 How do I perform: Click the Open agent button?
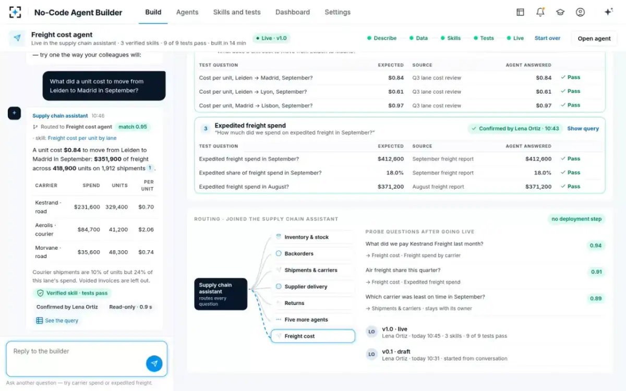pos(594,39)
